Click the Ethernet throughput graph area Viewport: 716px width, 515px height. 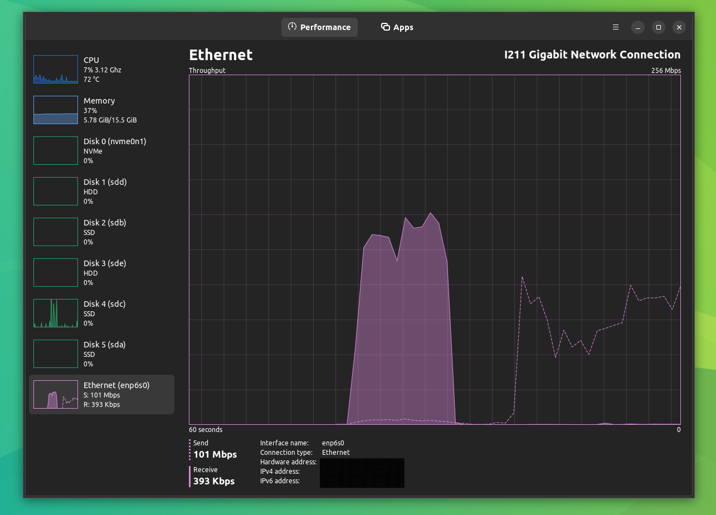click(x=435, y=251)
